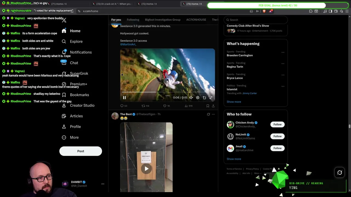Open the Home page in X sidebar

pyautogui.click(x=71, y=31)
